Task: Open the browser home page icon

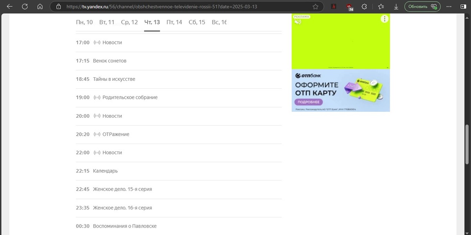Action: click(x=40, y=7)
